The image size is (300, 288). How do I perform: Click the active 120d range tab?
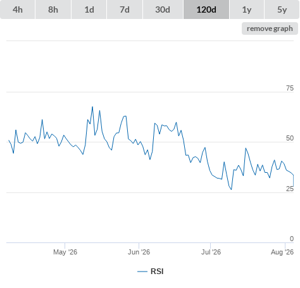point(206,9)
